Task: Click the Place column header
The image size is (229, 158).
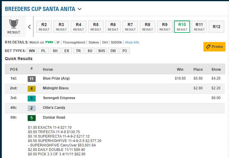Action: point(198,70)
